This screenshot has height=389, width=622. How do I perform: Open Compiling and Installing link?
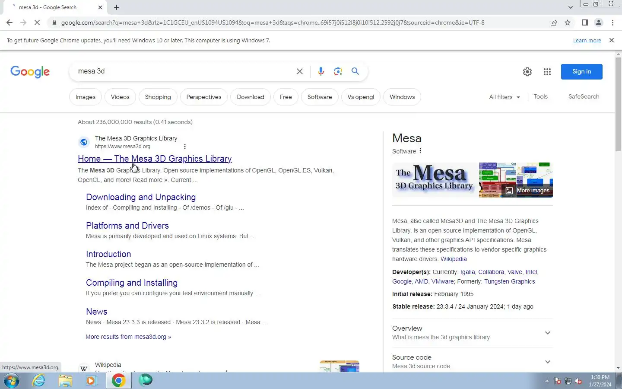(132, 283)
